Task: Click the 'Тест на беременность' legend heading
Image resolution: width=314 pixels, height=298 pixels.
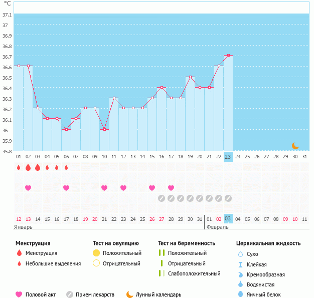Action: pyautogui.click(x=187, y=243)
